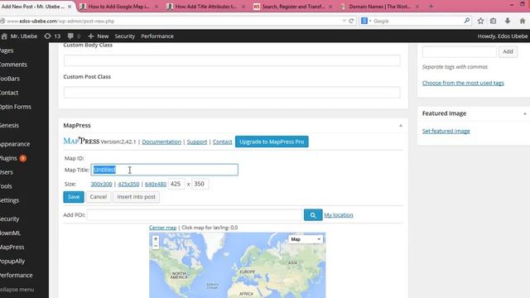Zoom out on the map with minus
Image resolution: width=530 pixels, height=298 pixels.
156,246
